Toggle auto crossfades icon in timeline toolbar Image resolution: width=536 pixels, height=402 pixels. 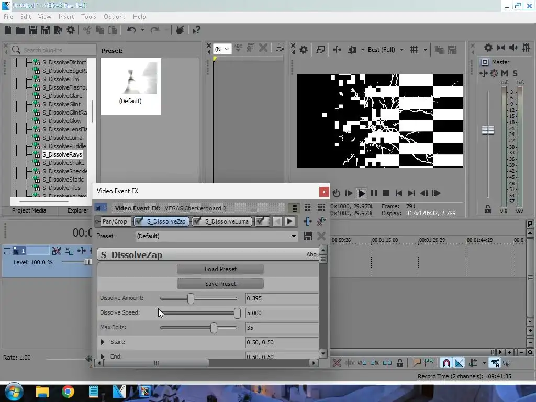pyautogui.click(x=459, y=363)
